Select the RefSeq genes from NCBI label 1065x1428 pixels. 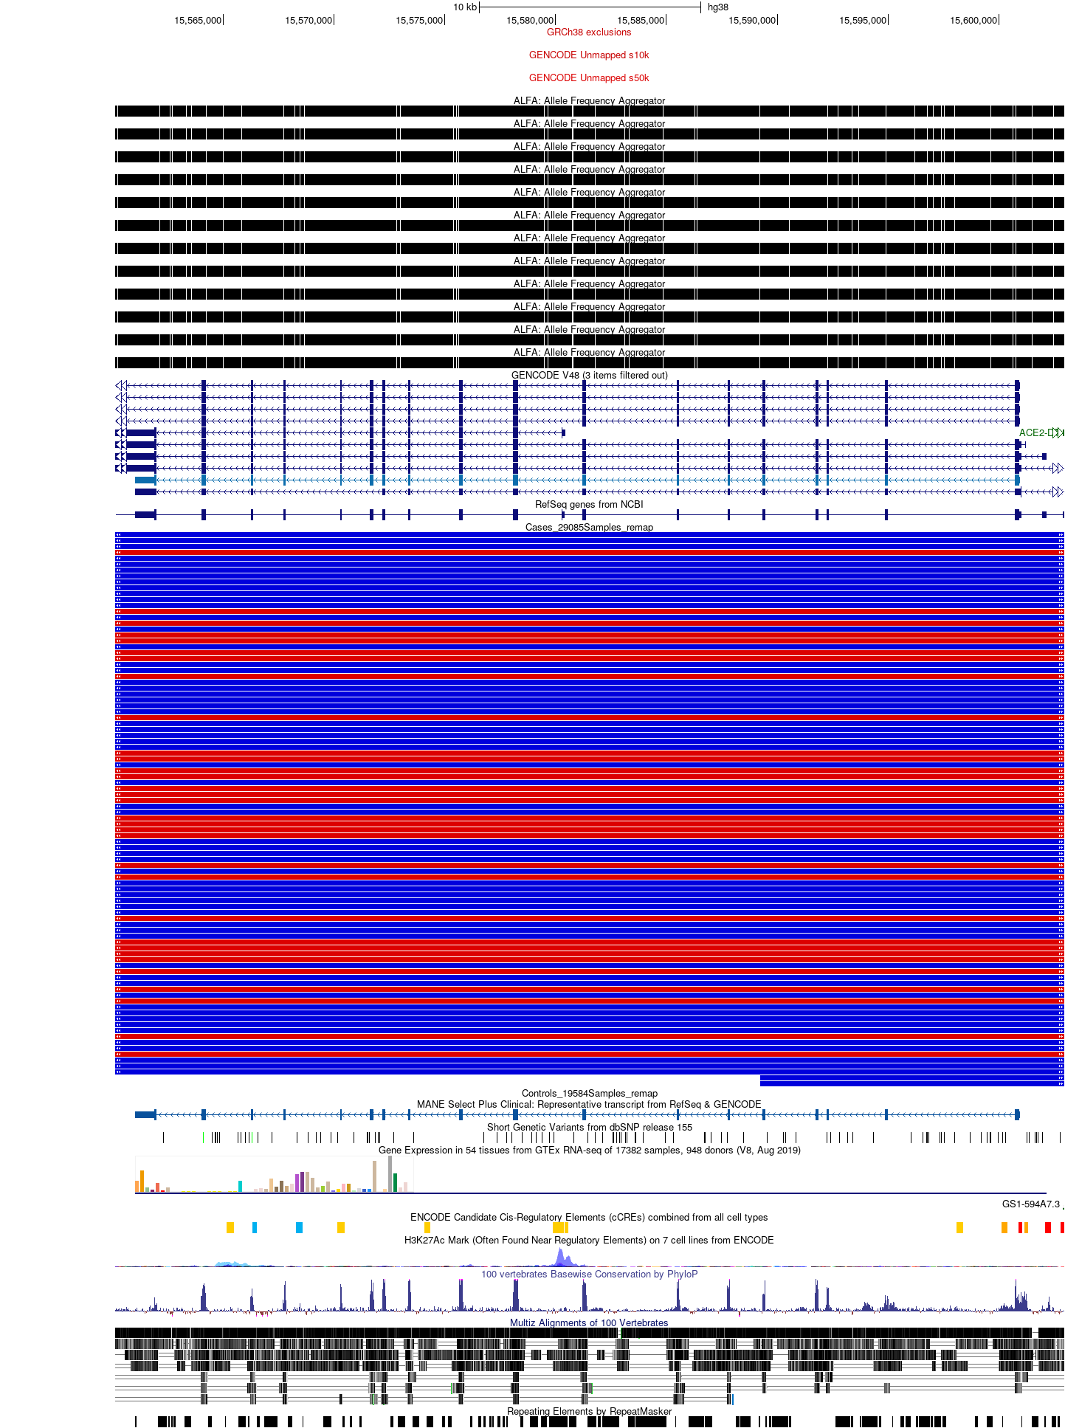click(589, 505)
